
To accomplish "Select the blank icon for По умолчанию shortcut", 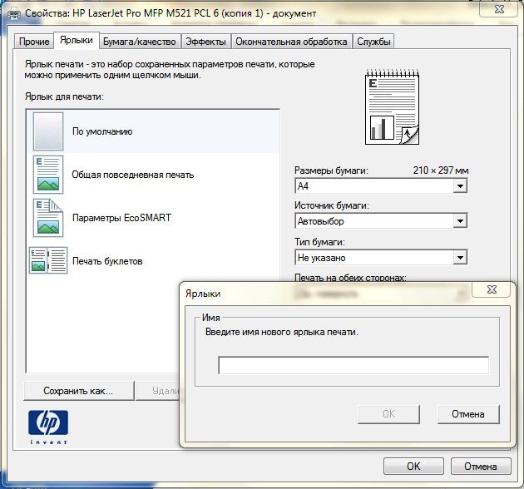I will click(x=48, y=131).
